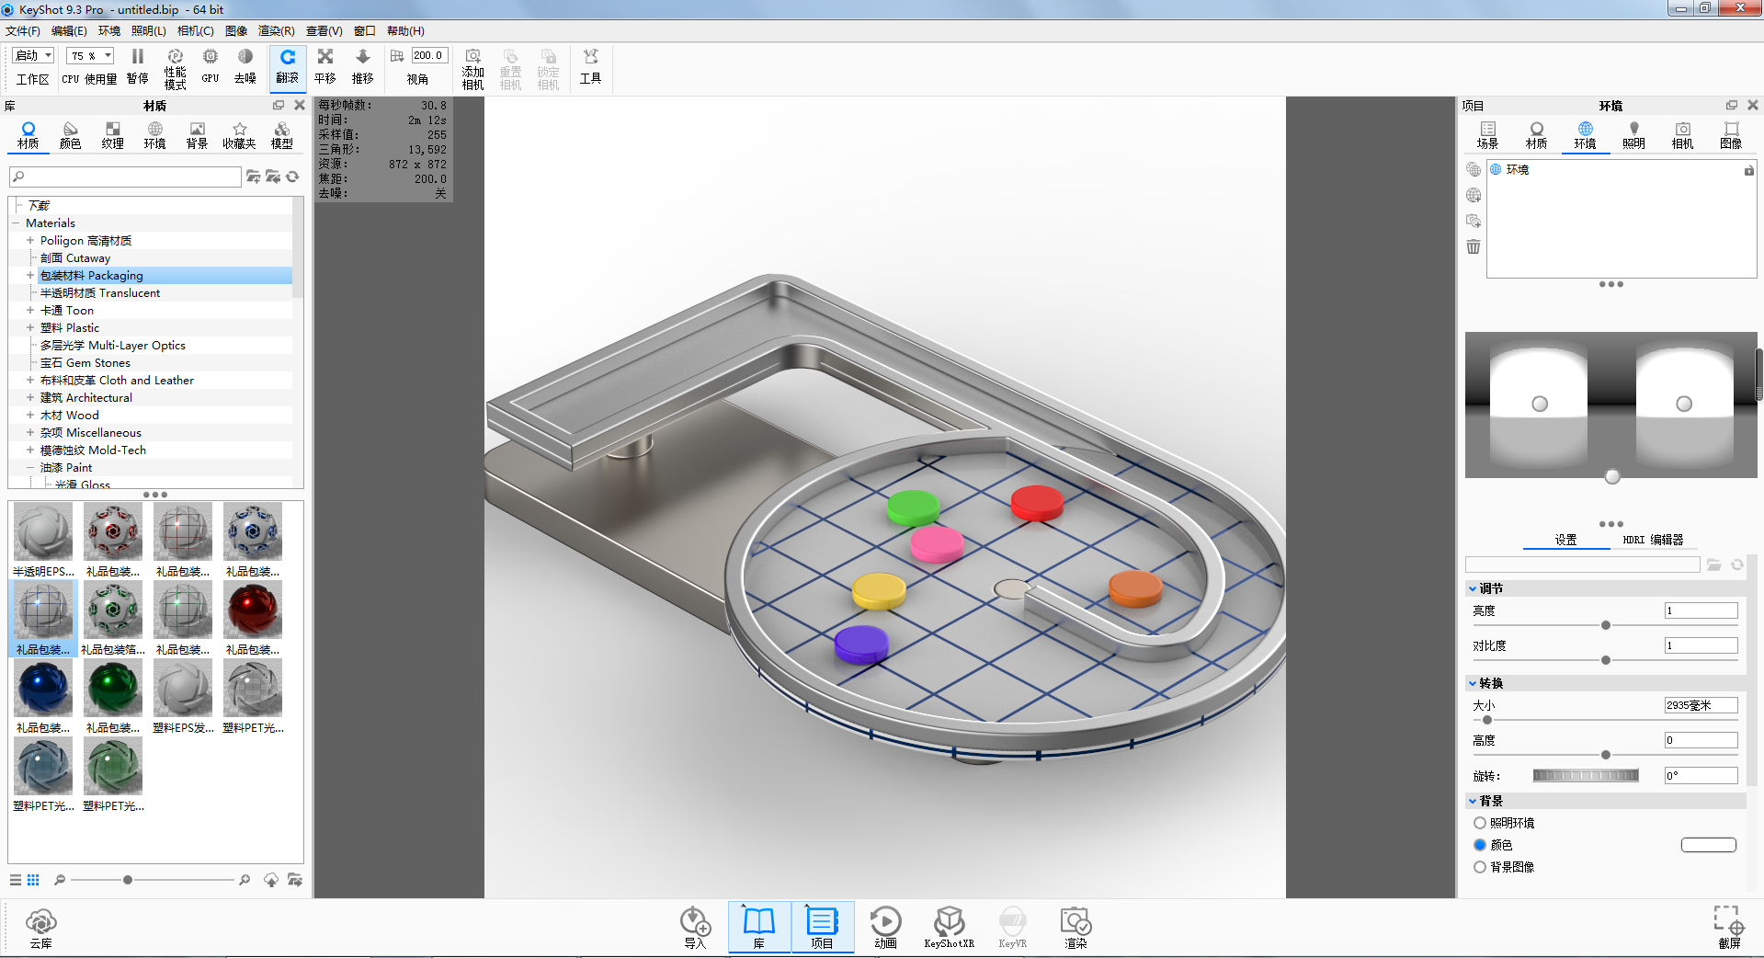Switch library to list view
1764x958 pixels.
pyautogui.click(x=16, y=881)
